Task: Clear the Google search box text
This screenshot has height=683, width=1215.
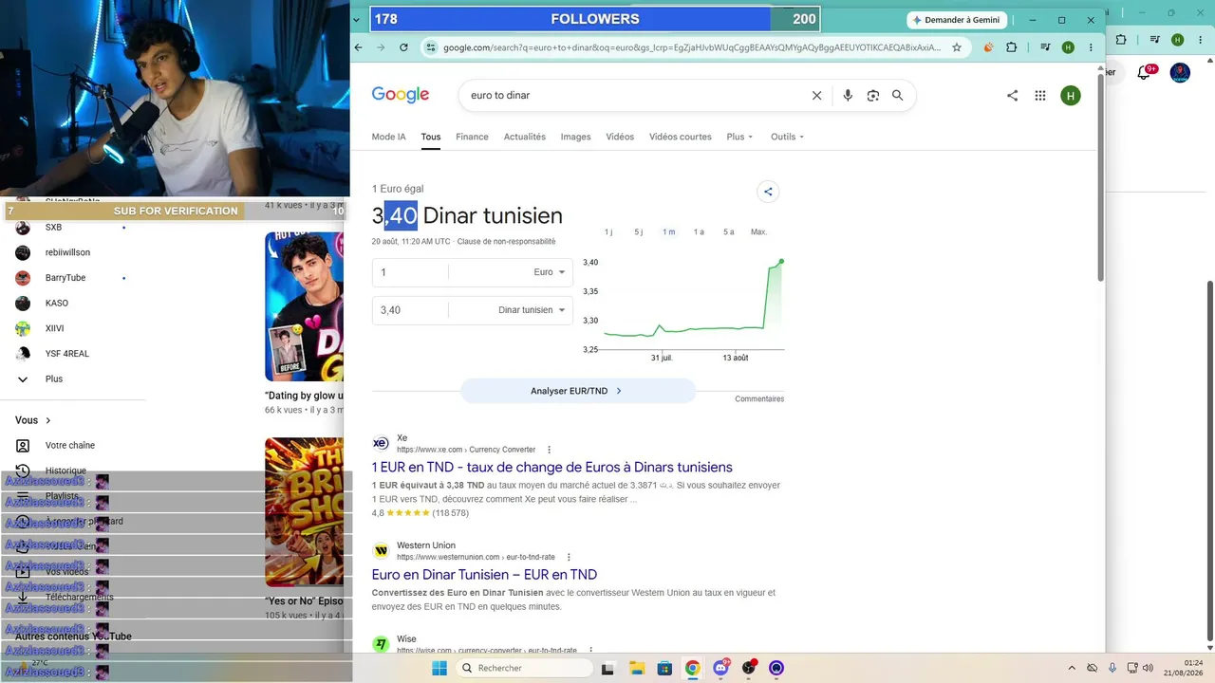Action: coord(816,95)
